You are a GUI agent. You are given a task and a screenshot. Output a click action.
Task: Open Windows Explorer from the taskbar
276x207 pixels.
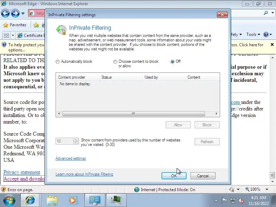point(52,200)
